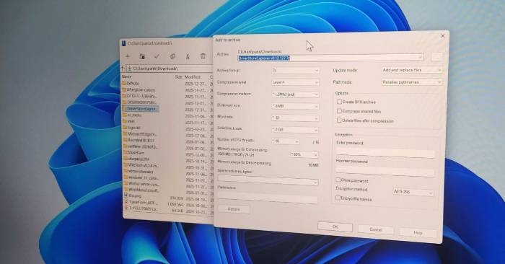This screenshot has height=264, width=505.
Task: Click the Reenter password field
Action: coord(385,170)
